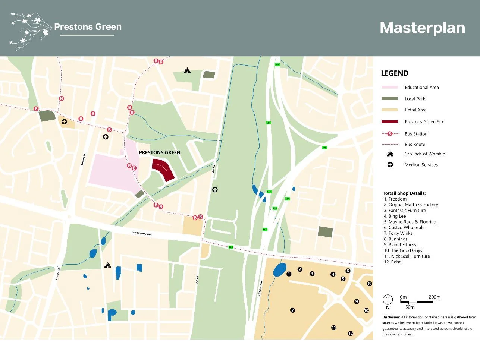
Task: Click the Medical Services legend icon
Action: pos(390,165)
